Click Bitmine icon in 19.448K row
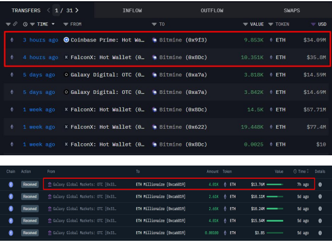Image resolution: width=332 pixels, height=242 pixels. click(155, 127)
